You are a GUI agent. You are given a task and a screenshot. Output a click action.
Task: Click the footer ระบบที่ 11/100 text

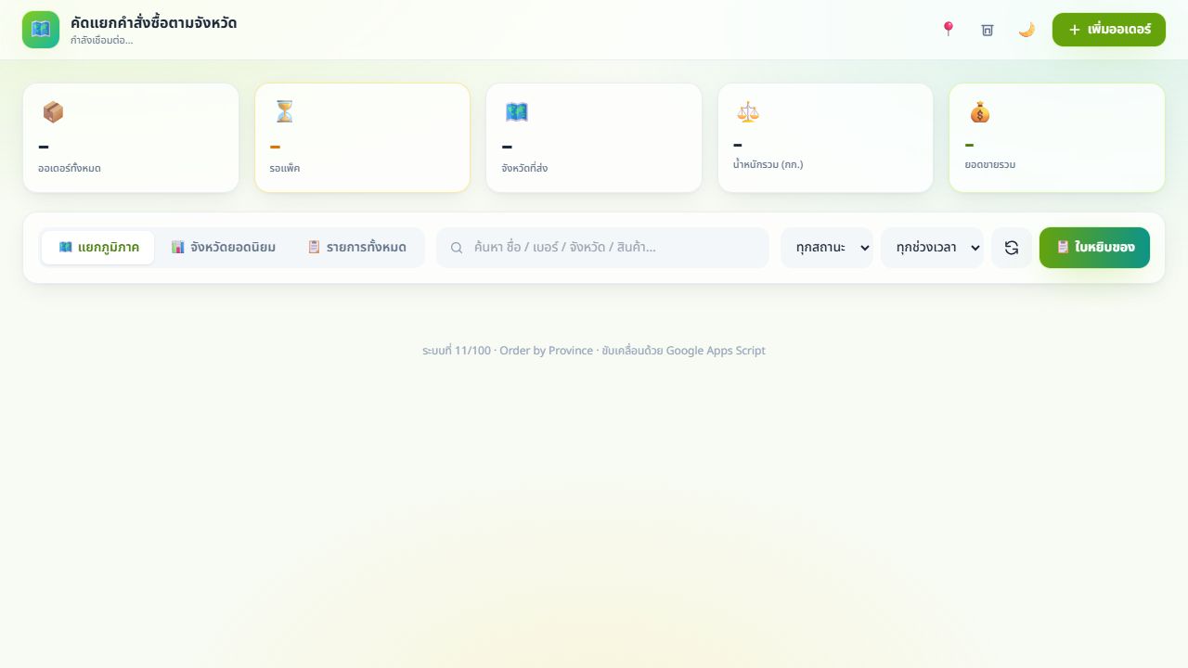[x=594, y=351]
